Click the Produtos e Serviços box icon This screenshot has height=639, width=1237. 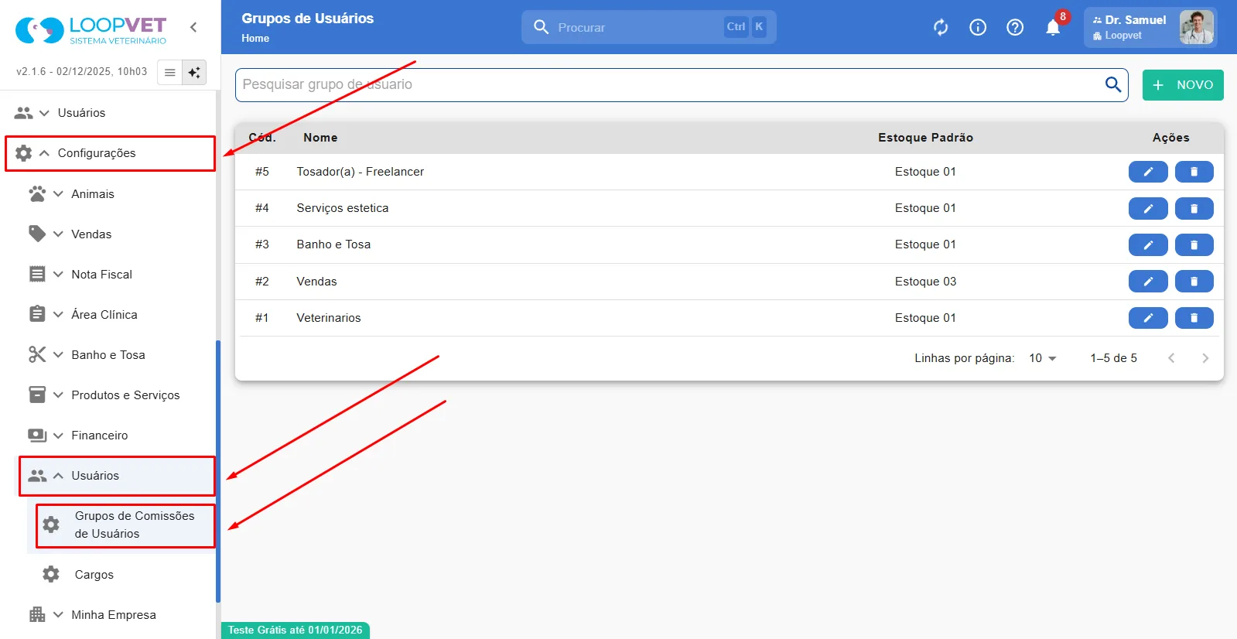pos(37,395)
